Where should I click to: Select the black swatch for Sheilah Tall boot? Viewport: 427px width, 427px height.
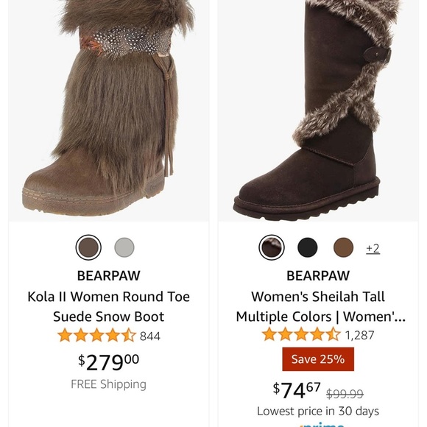tap(307, 247)
